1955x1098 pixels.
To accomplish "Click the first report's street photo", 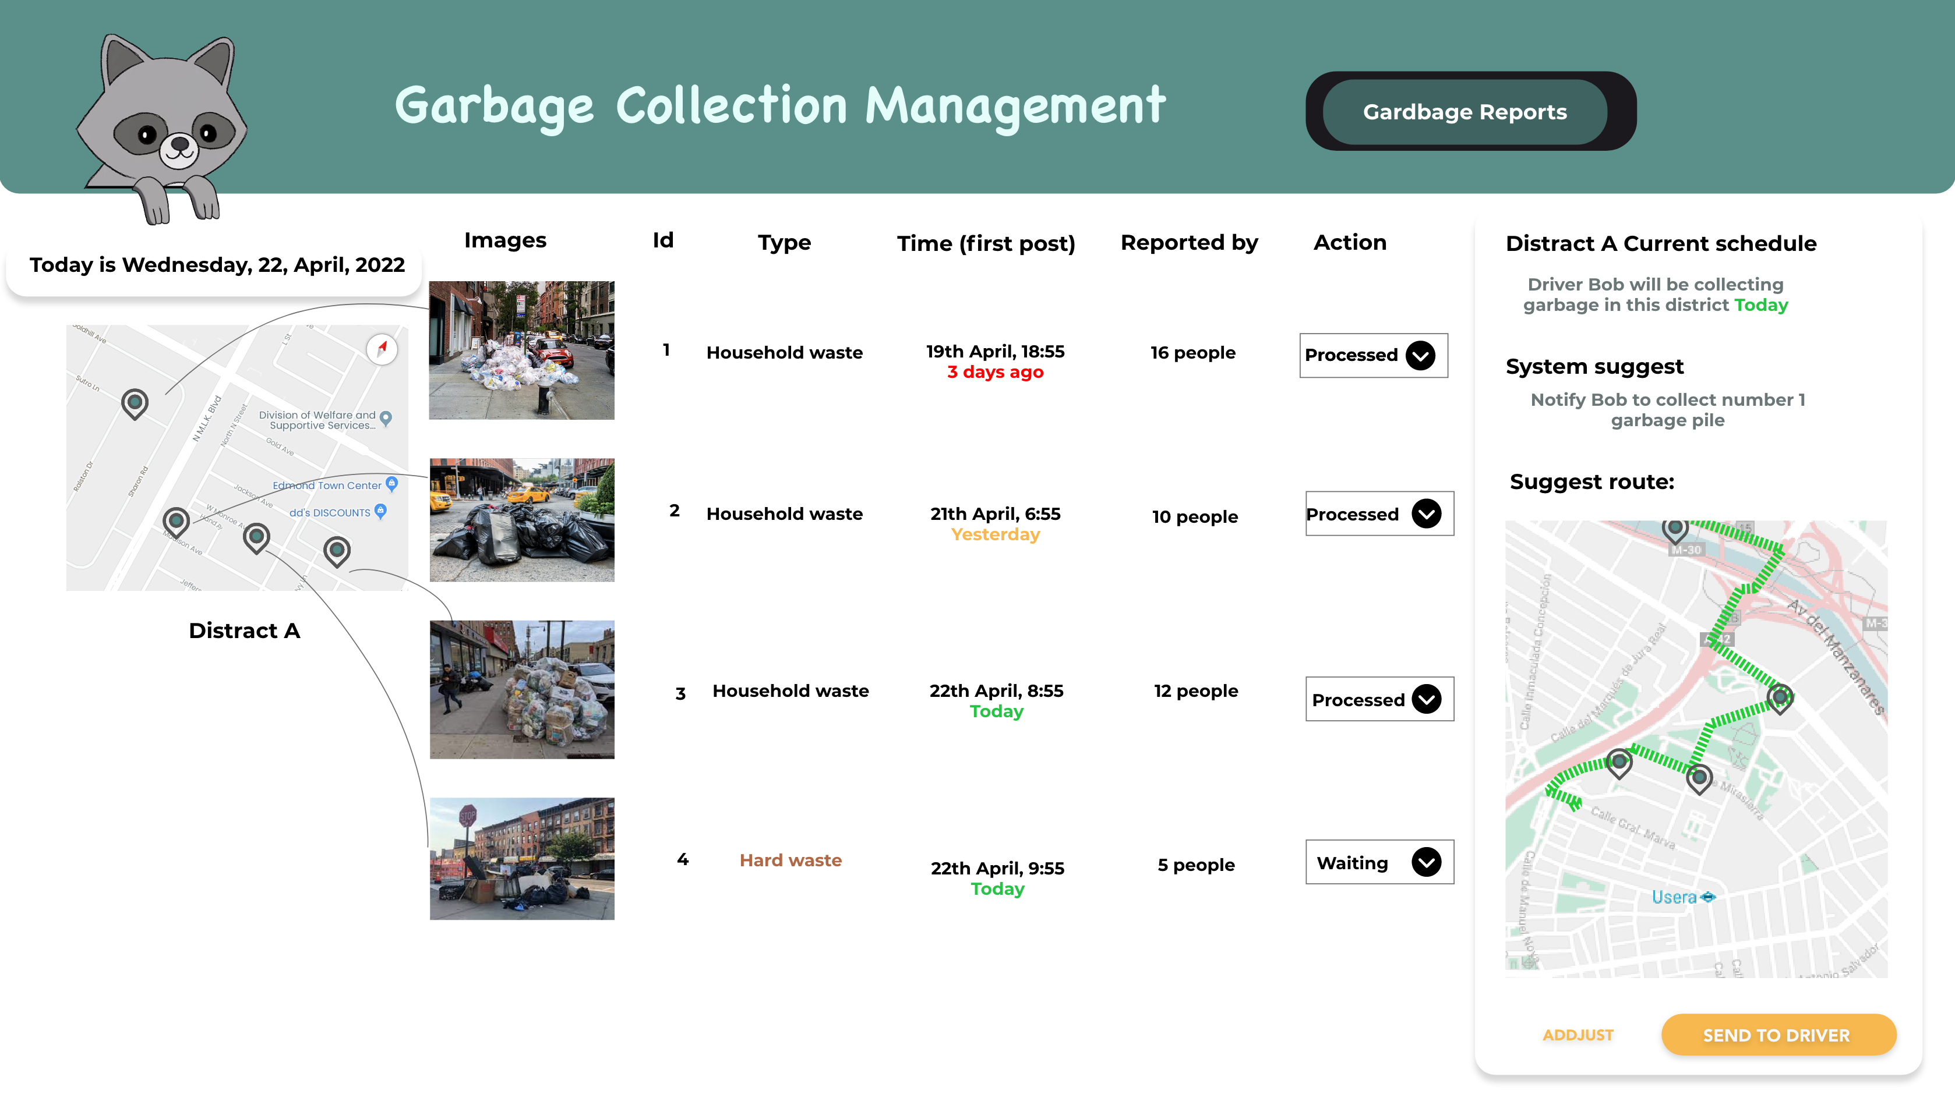I will click(x=522, y=350).
